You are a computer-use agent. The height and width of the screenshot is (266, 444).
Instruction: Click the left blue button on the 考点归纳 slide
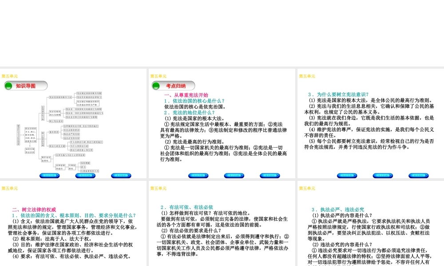(198, 176)
